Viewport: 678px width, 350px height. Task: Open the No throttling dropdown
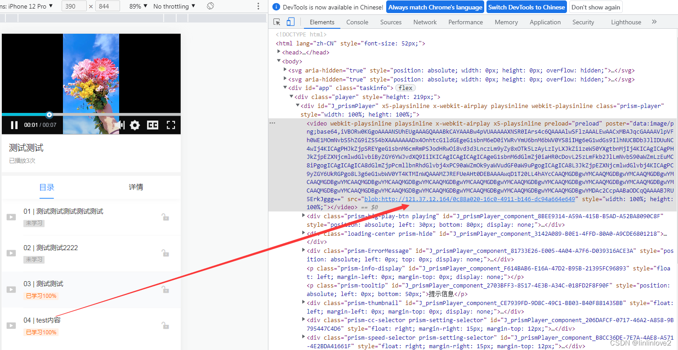tap(174, 6)
